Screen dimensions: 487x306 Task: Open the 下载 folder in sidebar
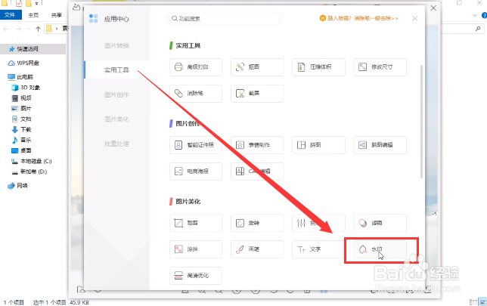[22, 129]
